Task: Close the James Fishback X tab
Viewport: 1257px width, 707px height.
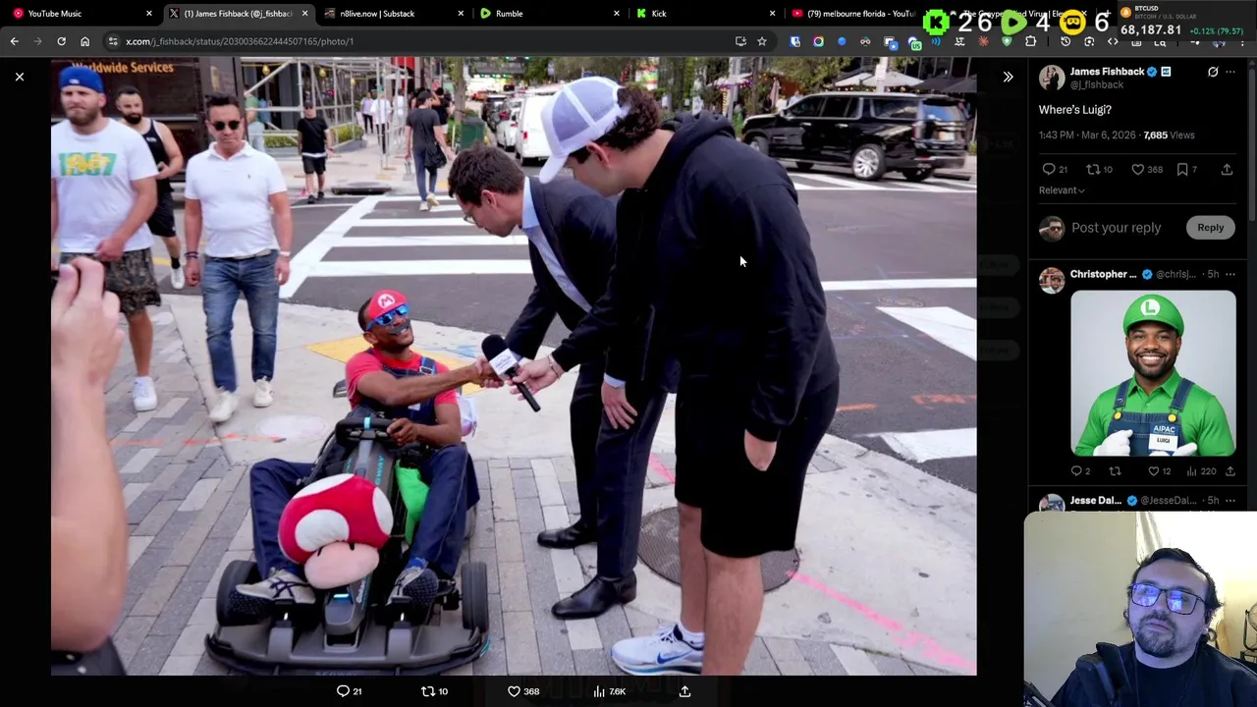Action: (x=304, y=14)
